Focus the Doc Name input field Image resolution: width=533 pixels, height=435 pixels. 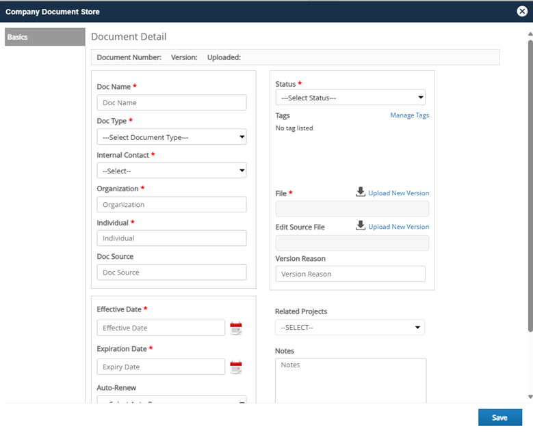(172, 102)
